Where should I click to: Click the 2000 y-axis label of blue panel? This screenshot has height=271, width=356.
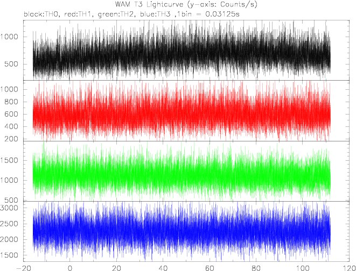tap(9, 239)
